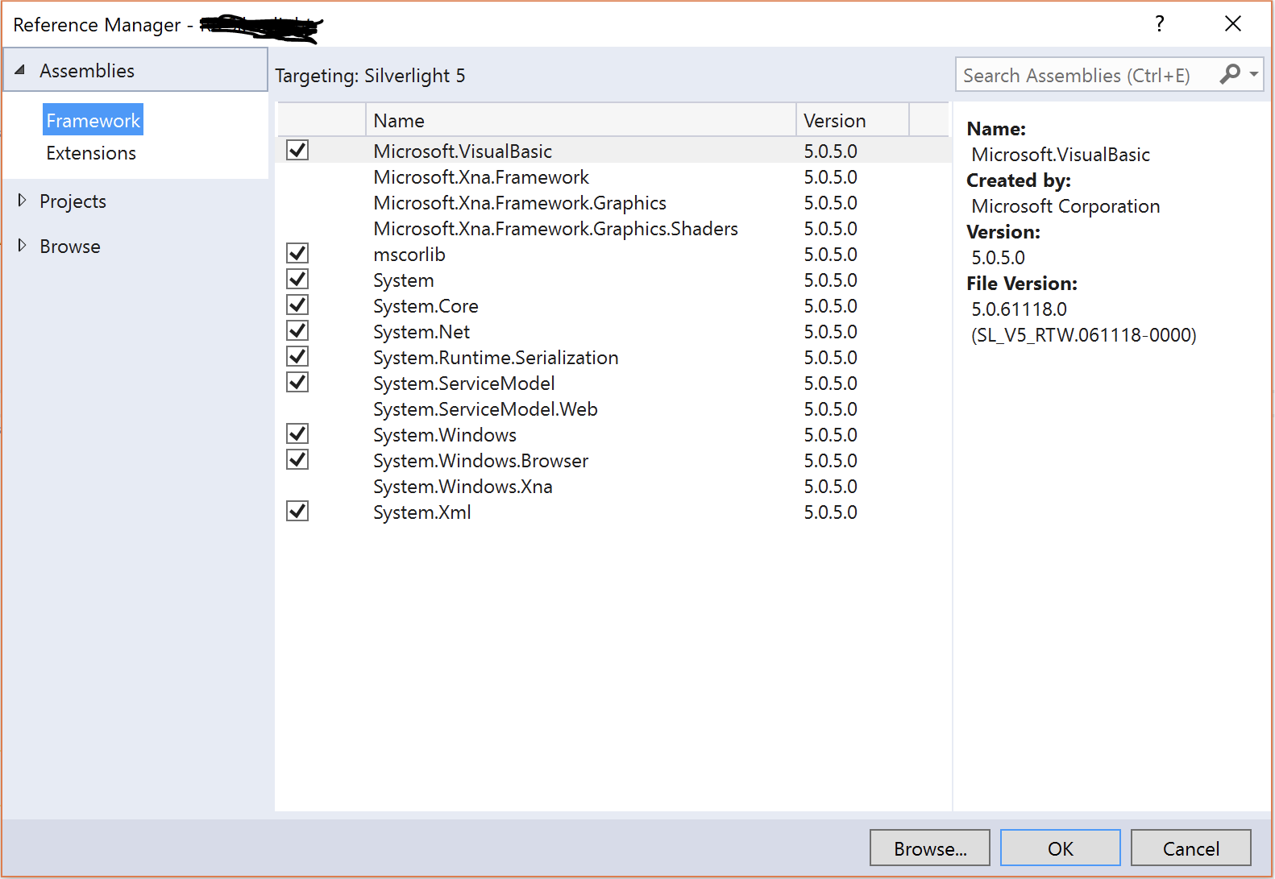Toggle System.Runtime.Serialization checkbox
Viewport: 1275px width, 879px height.
tap(297, 356)
